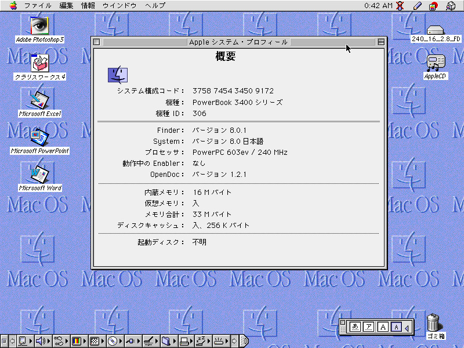Click the Control Strip right scroll arrow
464x348 pixels.
[x=234, y=341]
